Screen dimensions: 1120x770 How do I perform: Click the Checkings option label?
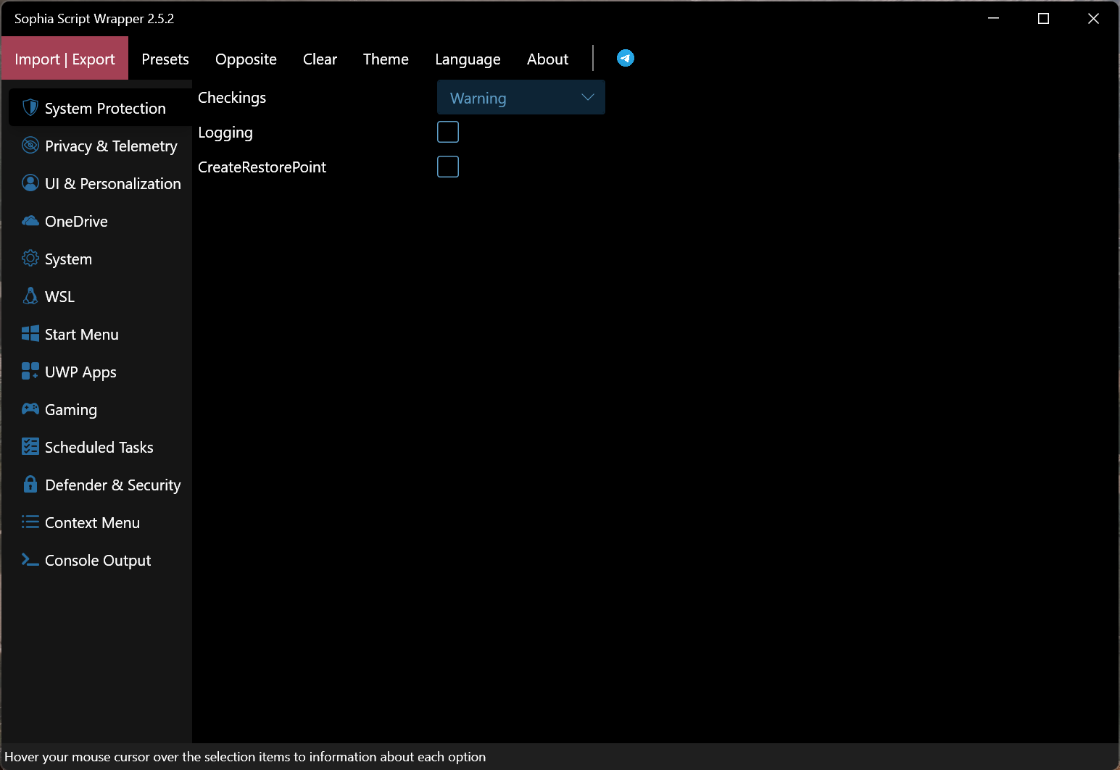232,98
